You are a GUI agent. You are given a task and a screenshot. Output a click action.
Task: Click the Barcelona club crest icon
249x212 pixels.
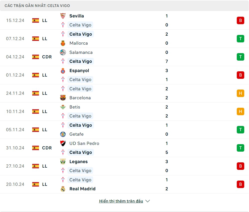point(63,98)
